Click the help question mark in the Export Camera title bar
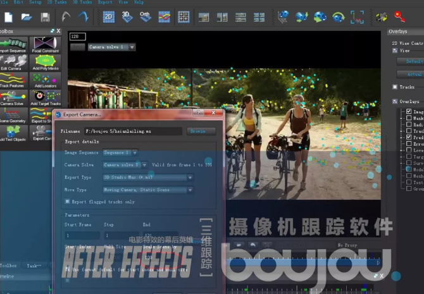The width and height of the screenshot is (424, 294). point(199,113)
